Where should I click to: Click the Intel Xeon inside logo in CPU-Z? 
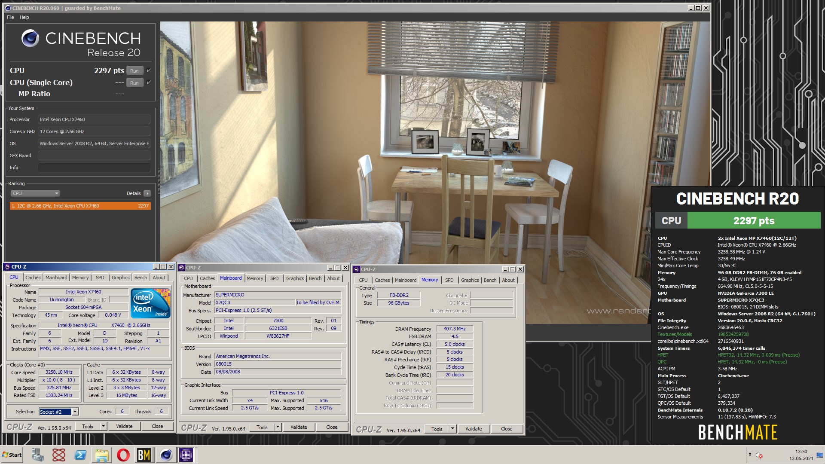(150, 303)
